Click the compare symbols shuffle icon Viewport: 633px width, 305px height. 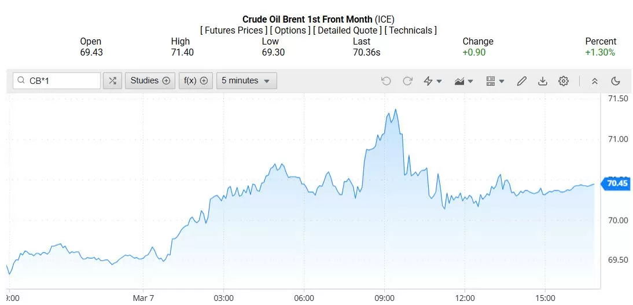(x=112, y=81)
